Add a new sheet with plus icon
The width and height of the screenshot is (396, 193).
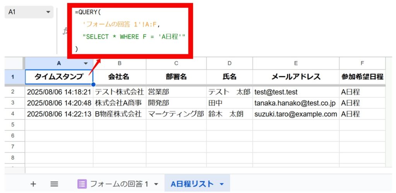(x=33, y=184)
